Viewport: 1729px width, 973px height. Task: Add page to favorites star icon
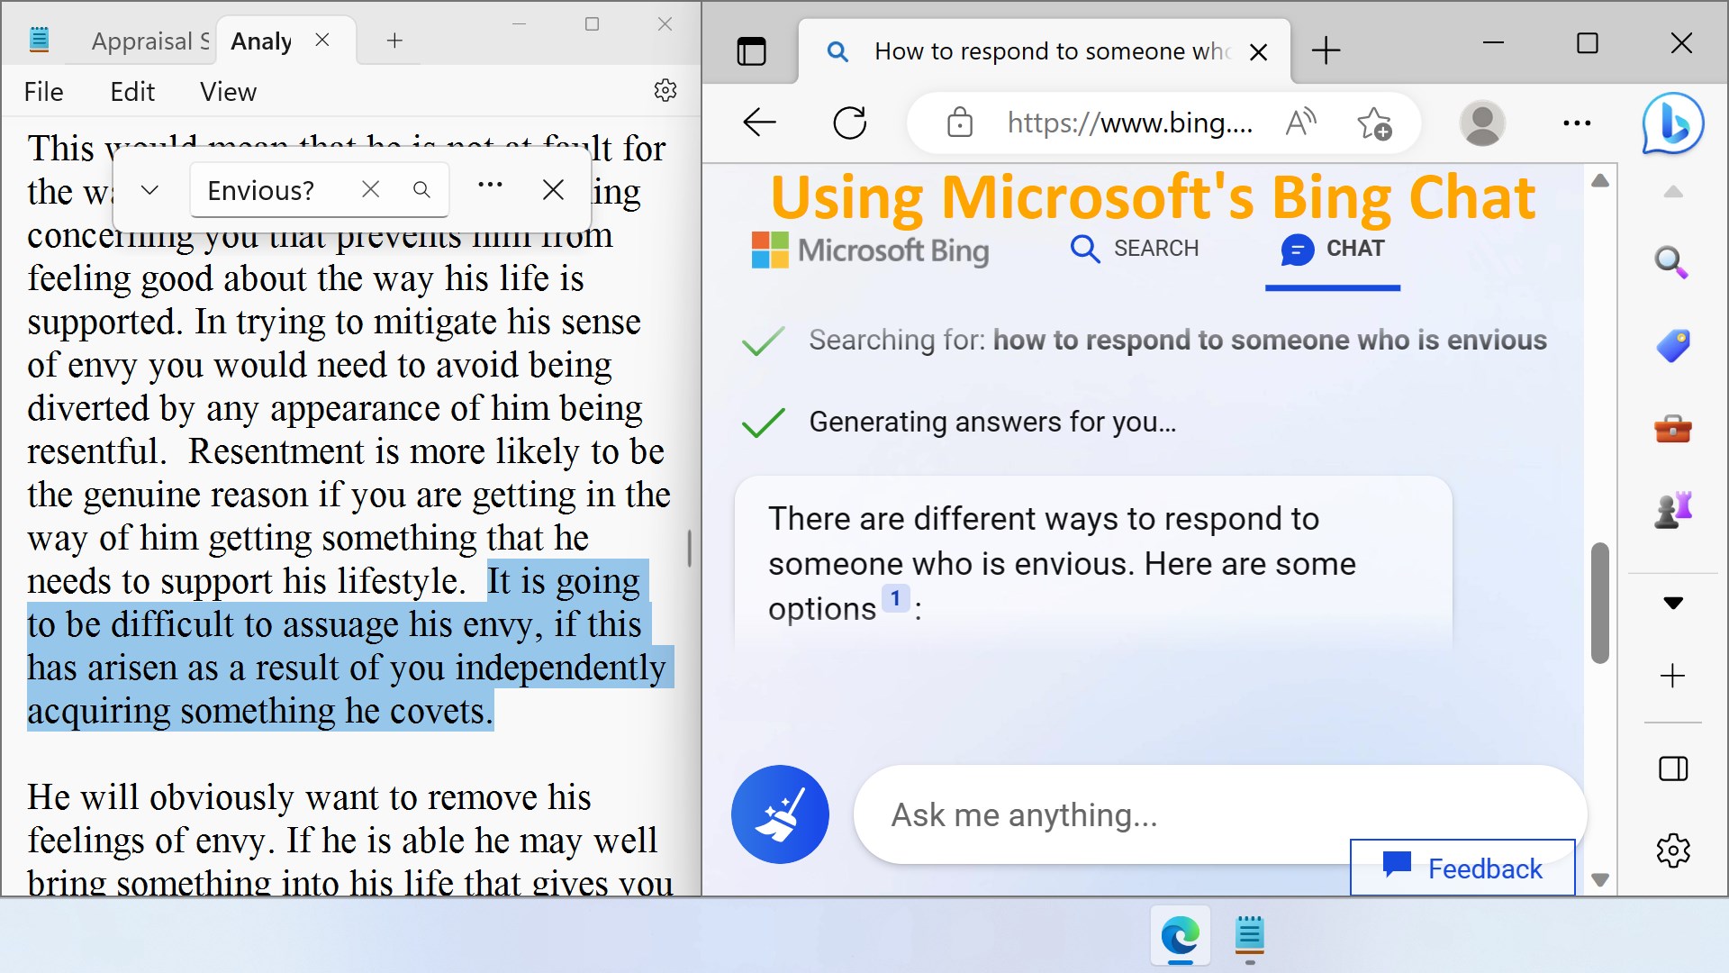(1374, 123)
